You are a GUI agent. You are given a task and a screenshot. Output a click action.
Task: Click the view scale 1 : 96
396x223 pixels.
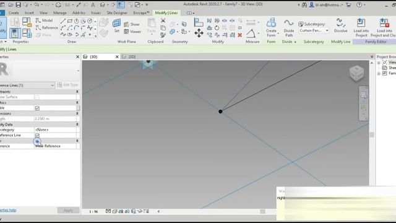coord(93,211)
